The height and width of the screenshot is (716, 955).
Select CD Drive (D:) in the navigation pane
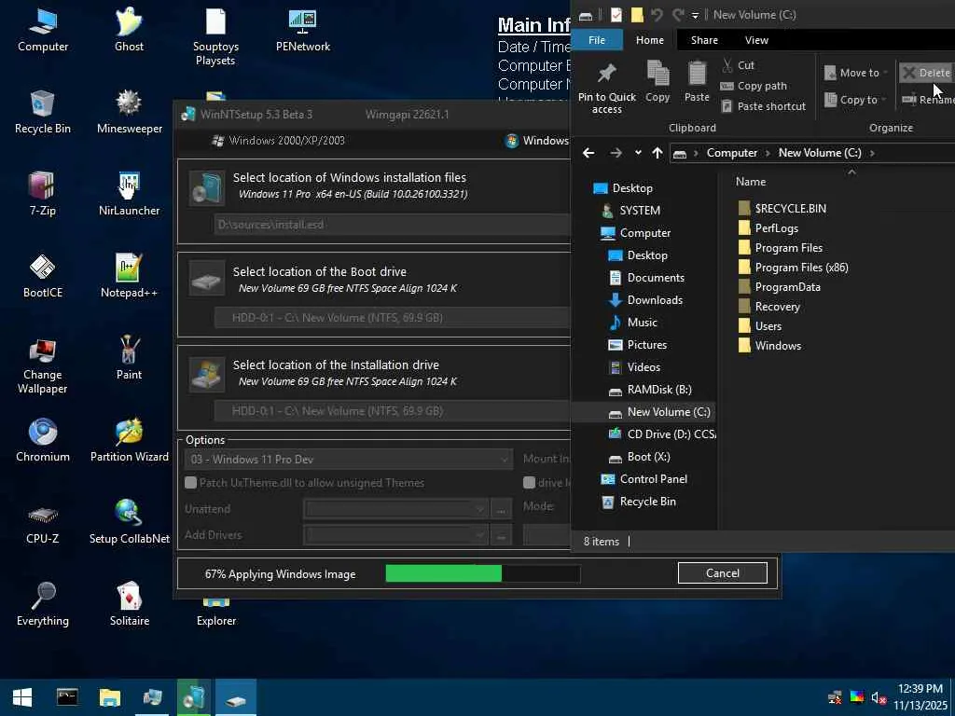[x=662, y=434]
